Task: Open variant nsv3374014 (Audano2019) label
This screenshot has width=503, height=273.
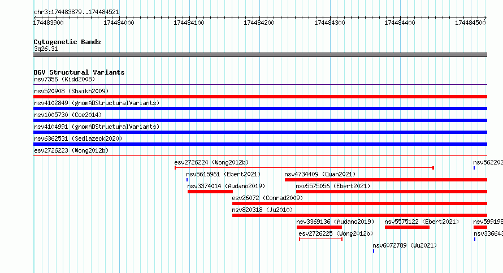Action: pyautogui.click(x=226, y=186)
